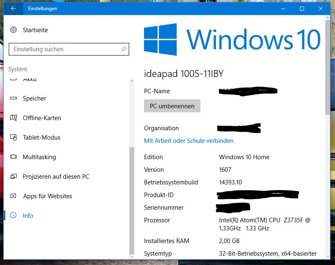
Task: Click the build value 14393.10
Action: tap(230, 182)
